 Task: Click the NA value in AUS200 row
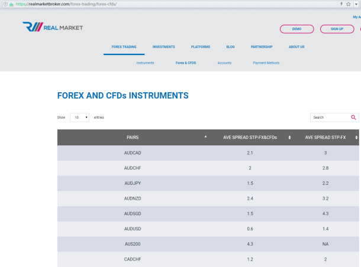pos(325,244)
